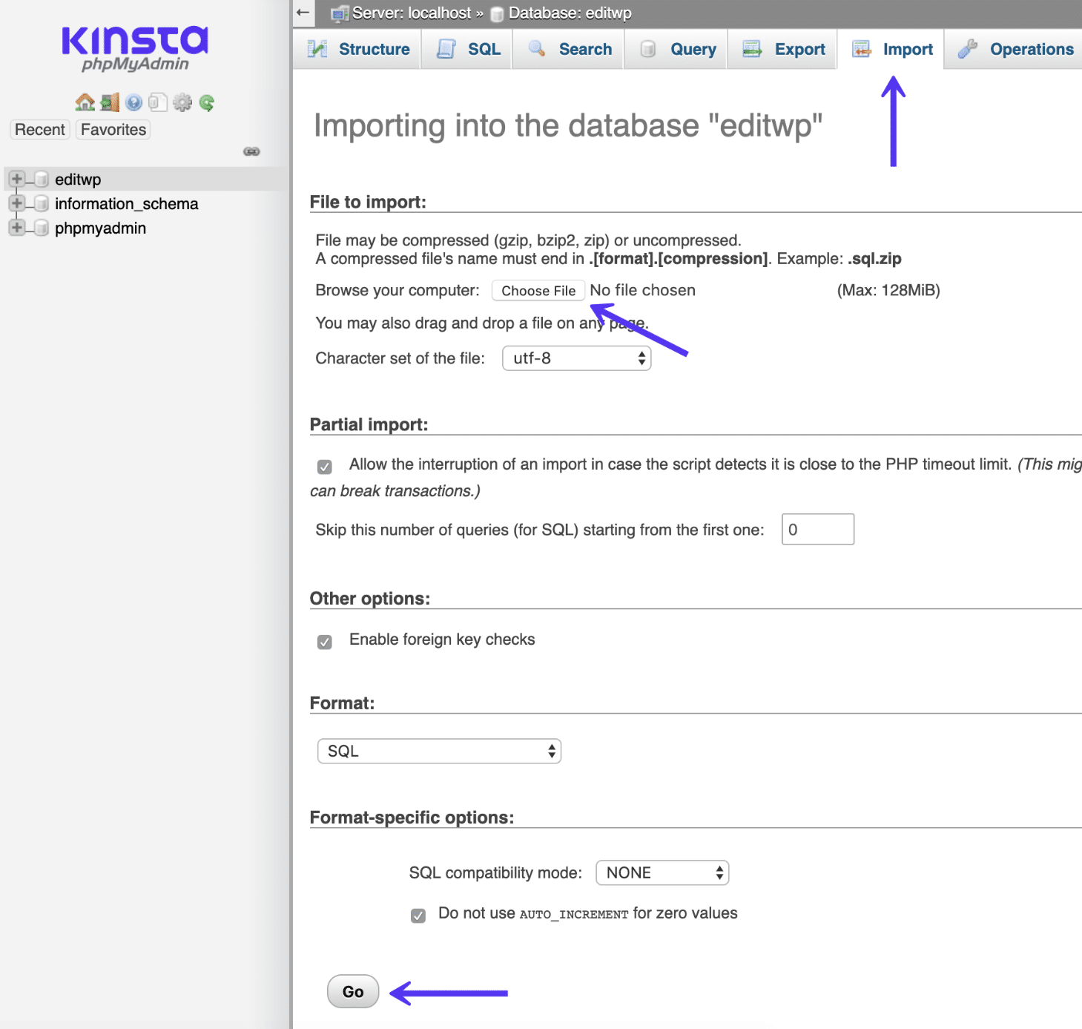Open the SQL compatibility mode dropdown
Image resolution: width=1082 pixels, height=1029 pixels.
coord(662,872)
